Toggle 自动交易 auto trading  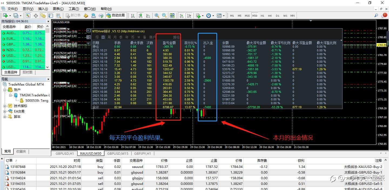click(x=116, y=16)
